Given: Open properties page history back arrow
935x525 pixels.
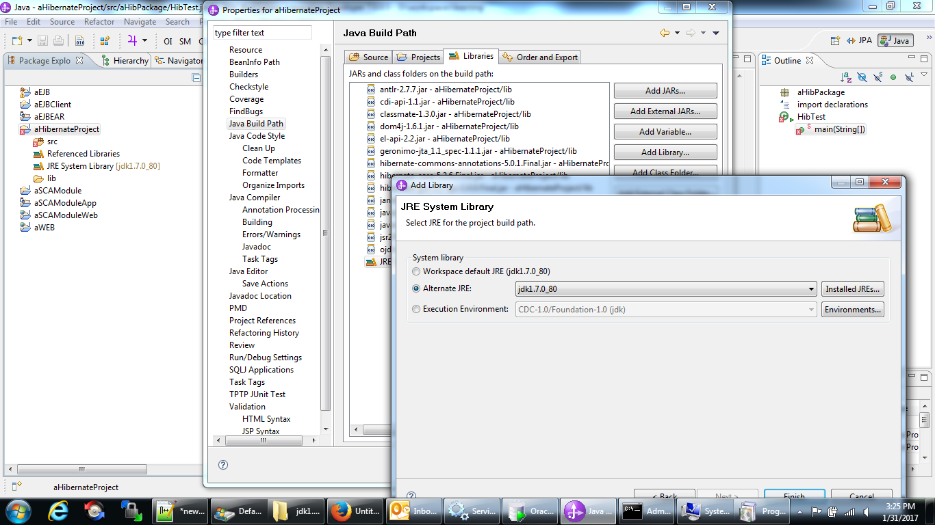Looking at the screenshot, I should (664, 33).
